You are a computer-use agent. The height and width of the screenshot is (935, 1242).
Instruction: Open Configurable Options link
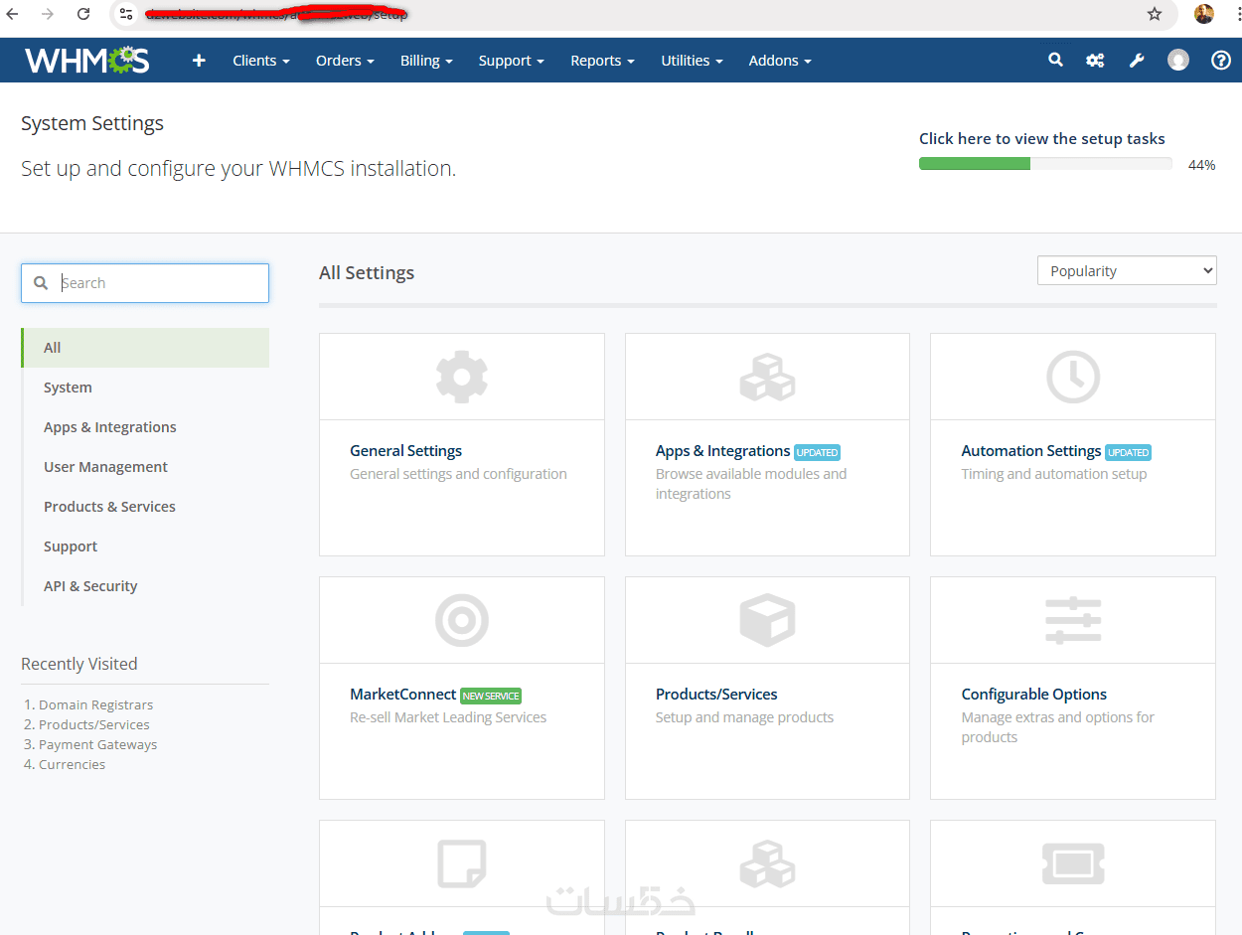1033,695
